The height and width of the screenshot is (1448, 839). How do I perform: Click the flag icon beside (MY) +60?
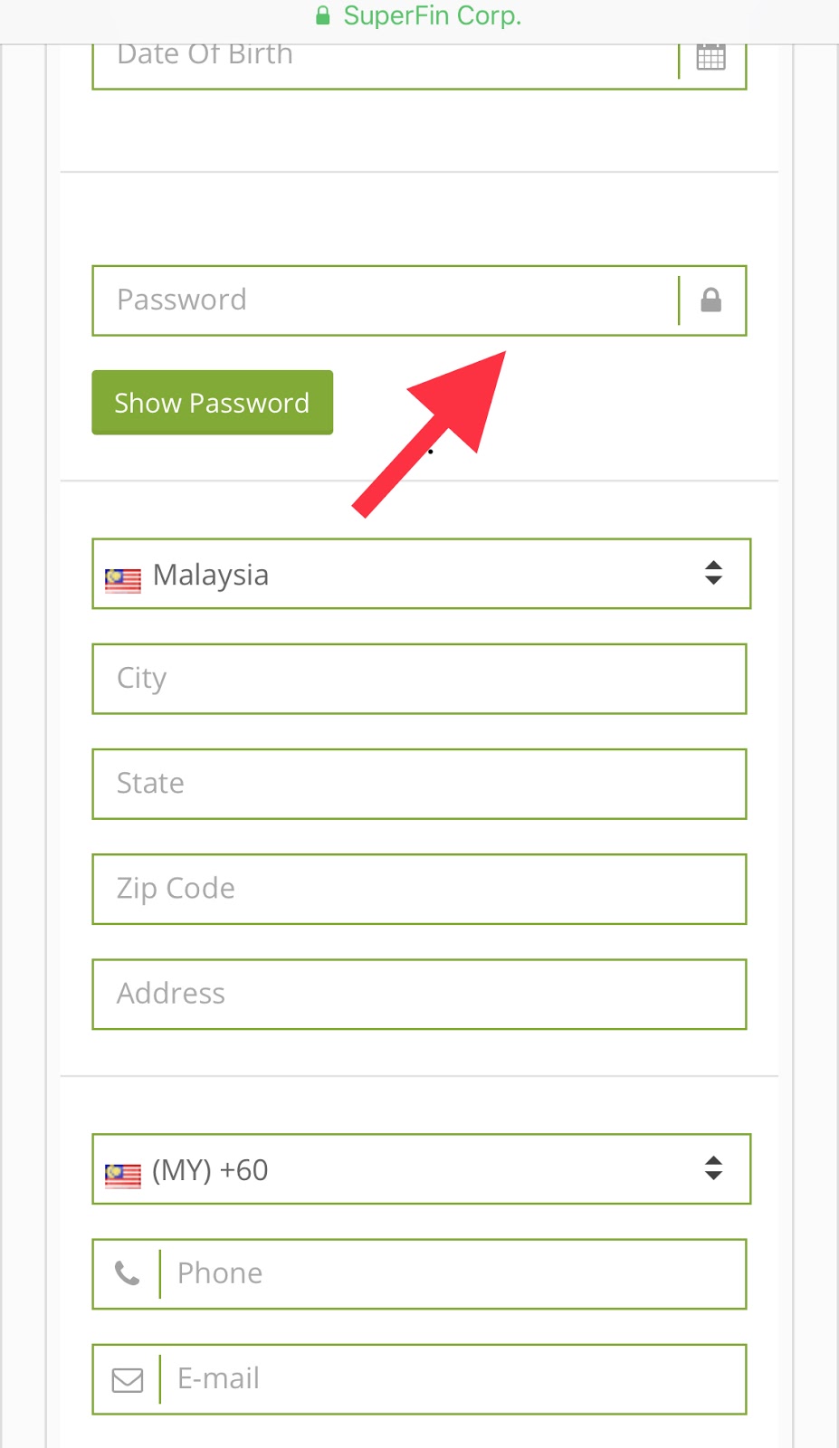123,1176
